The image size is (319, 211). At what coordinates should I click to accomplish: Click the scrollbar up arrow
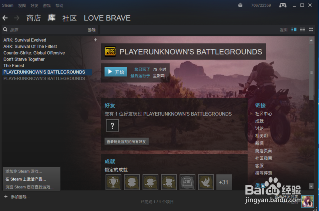[x=311, y=40]
